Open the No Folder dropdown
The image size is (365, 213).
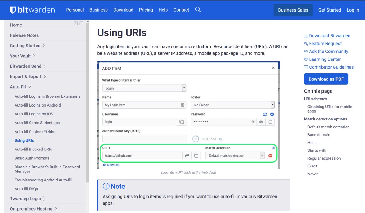point(233,105)
